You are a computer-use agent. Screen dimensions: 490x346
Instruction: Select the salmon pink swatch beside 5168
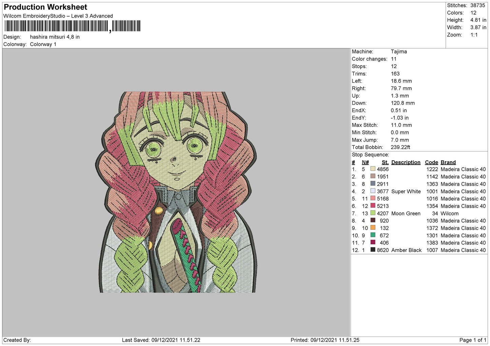(373, 198)
